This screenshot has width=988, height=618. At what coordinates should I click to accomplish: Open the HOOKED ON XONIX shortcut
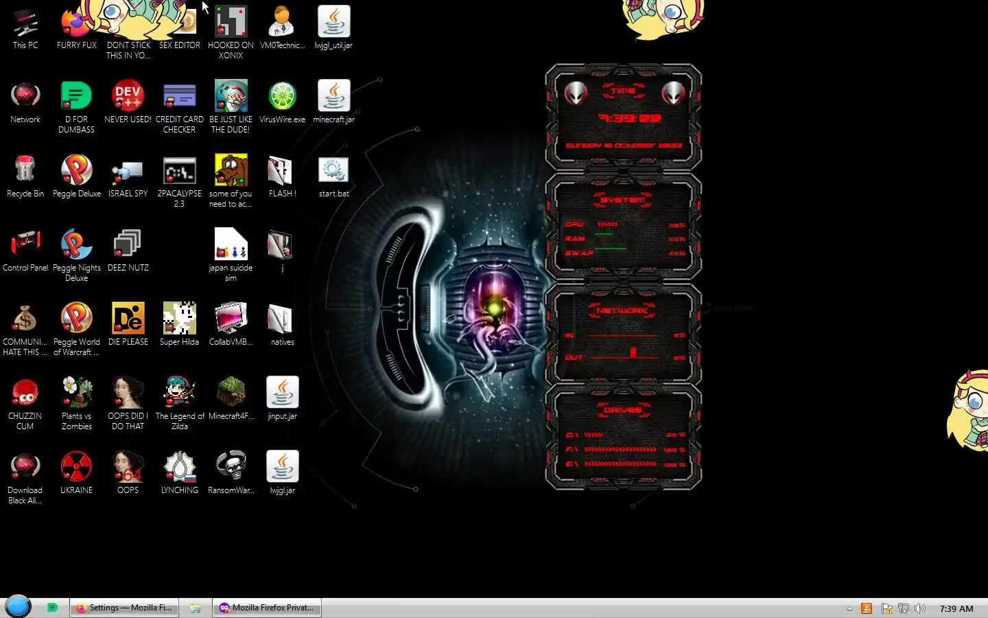(231, 32)
